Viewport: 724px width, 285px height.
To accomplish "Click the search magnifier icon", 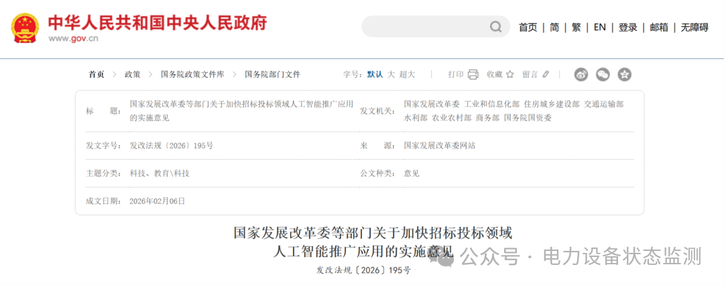I will (495, 27).
